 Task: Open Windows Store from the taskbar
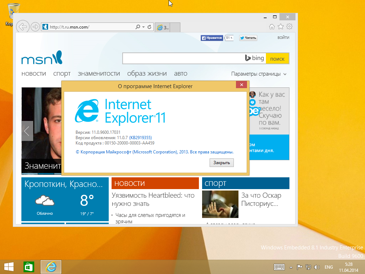[x=29, y=267]
